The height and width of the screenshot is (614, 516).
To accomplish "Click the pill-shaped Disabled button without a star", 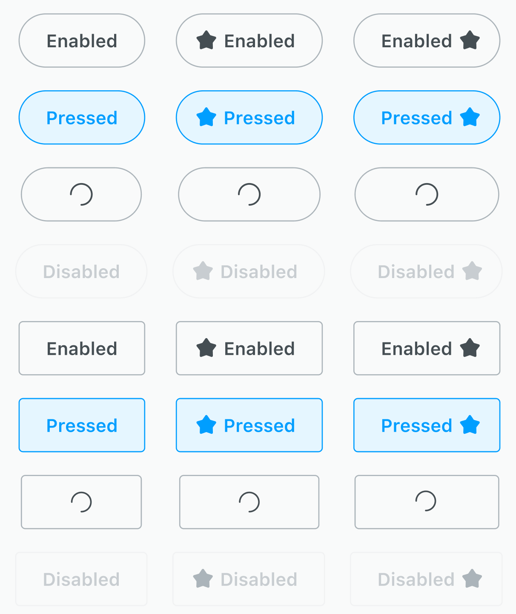I will tap(81, 272).
